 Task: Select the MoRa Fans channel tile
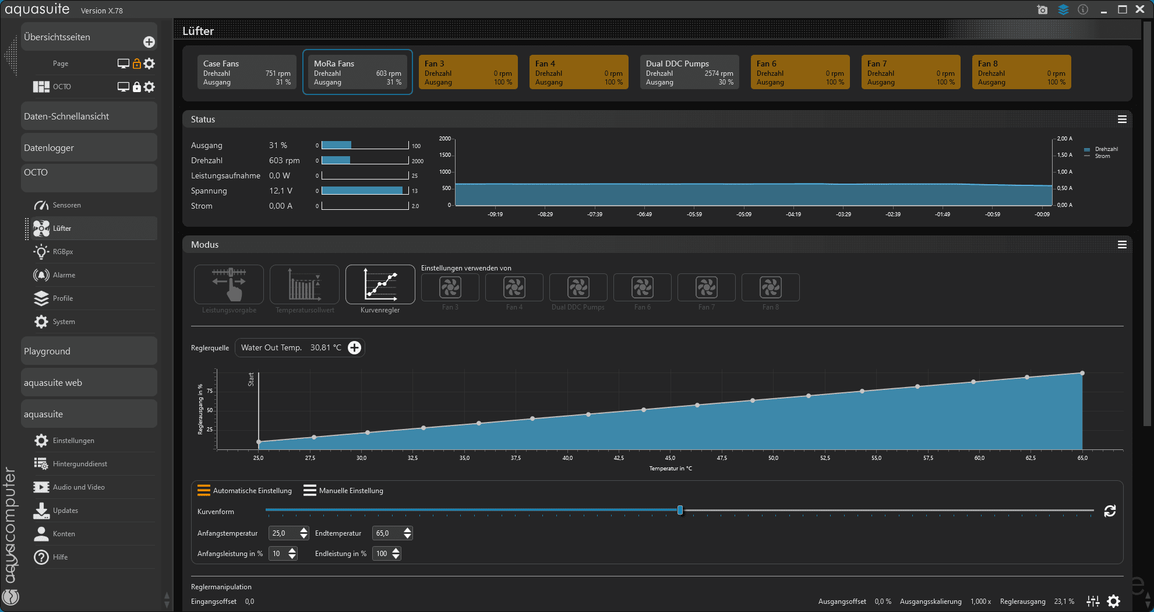point(358,72)
